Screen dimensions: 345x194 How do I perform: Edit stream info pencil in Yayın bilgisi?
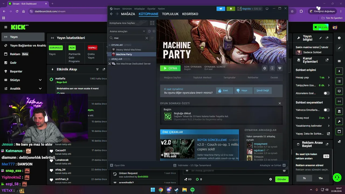[320, 38]
